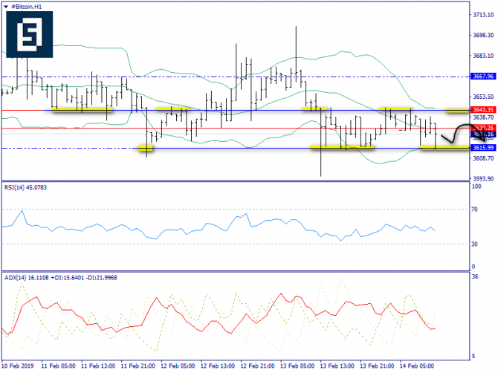Click the ADX(14) indicator label
Screen dimensions: 498x373
(61, 278)
